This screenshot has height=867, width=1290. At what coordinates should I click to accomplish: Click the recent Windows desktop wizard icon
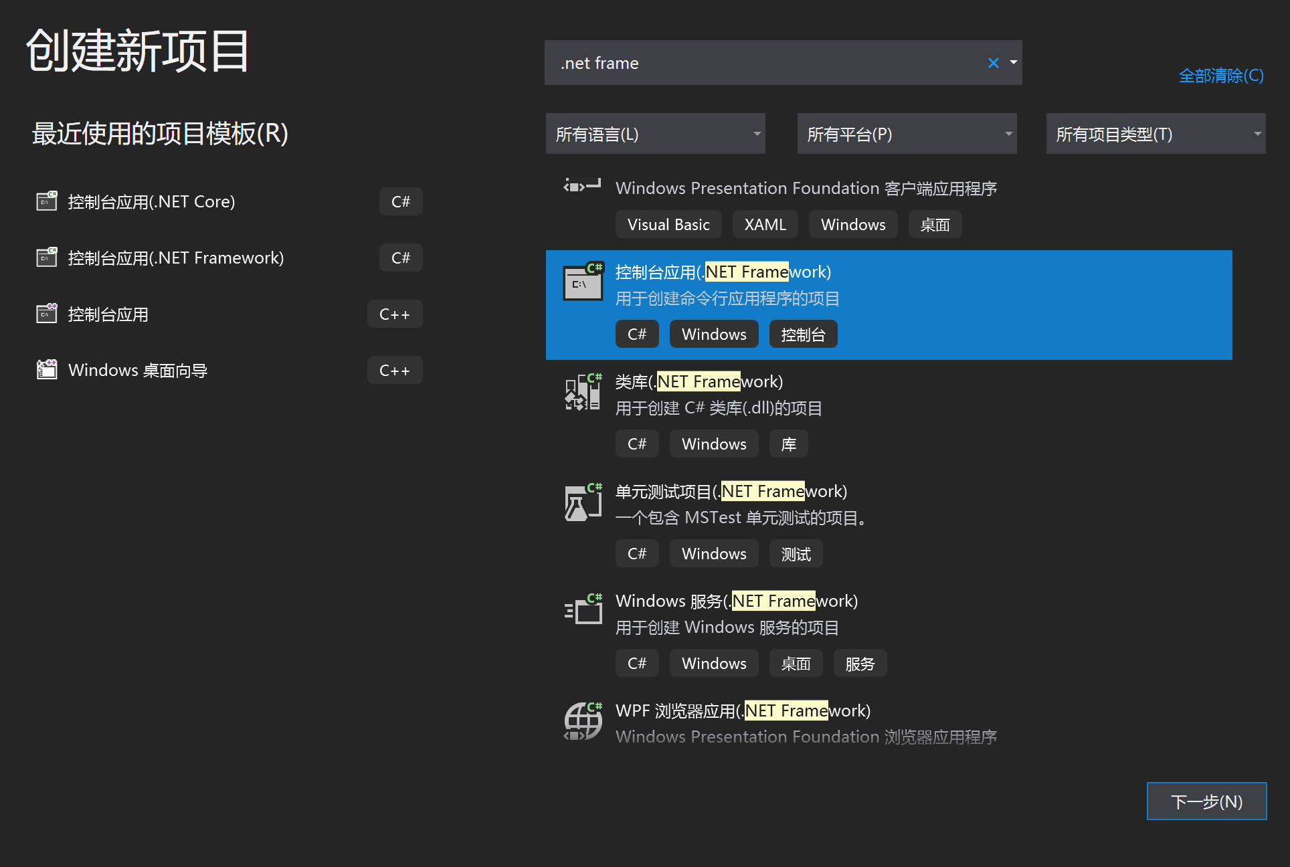point(47,370)
